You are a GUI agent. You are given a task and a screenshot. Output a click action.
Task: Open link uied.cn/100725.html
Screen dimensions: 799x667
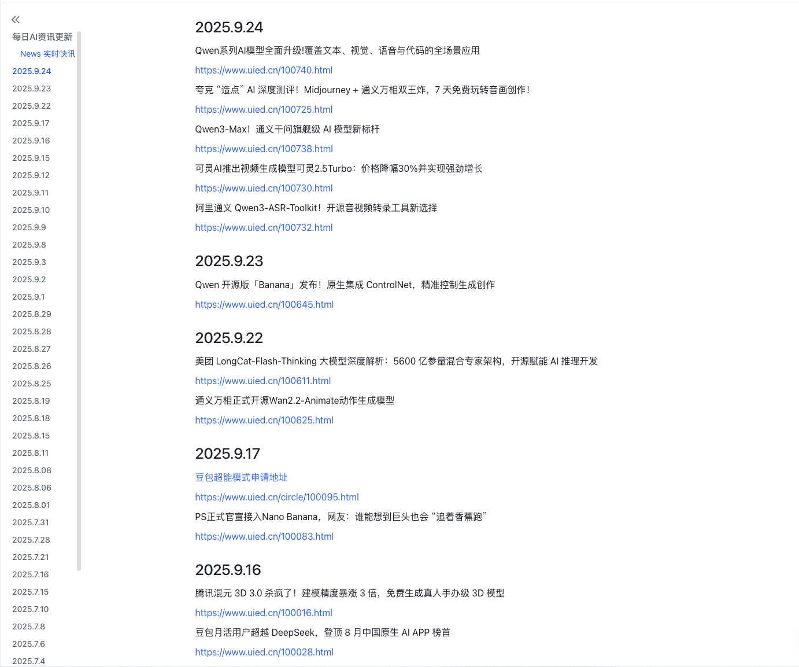point(264,109)
